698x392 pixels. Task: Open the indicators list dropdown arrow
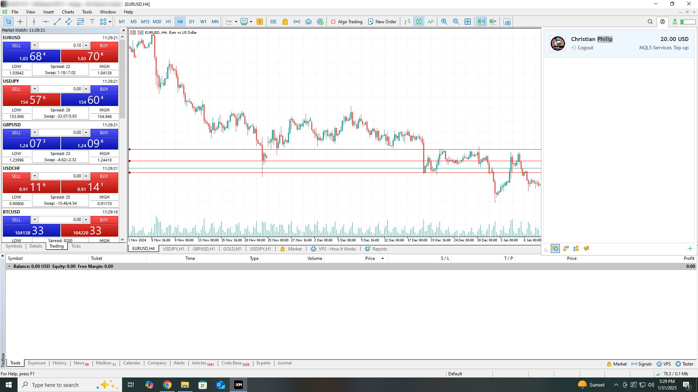[x=236, y=22]
